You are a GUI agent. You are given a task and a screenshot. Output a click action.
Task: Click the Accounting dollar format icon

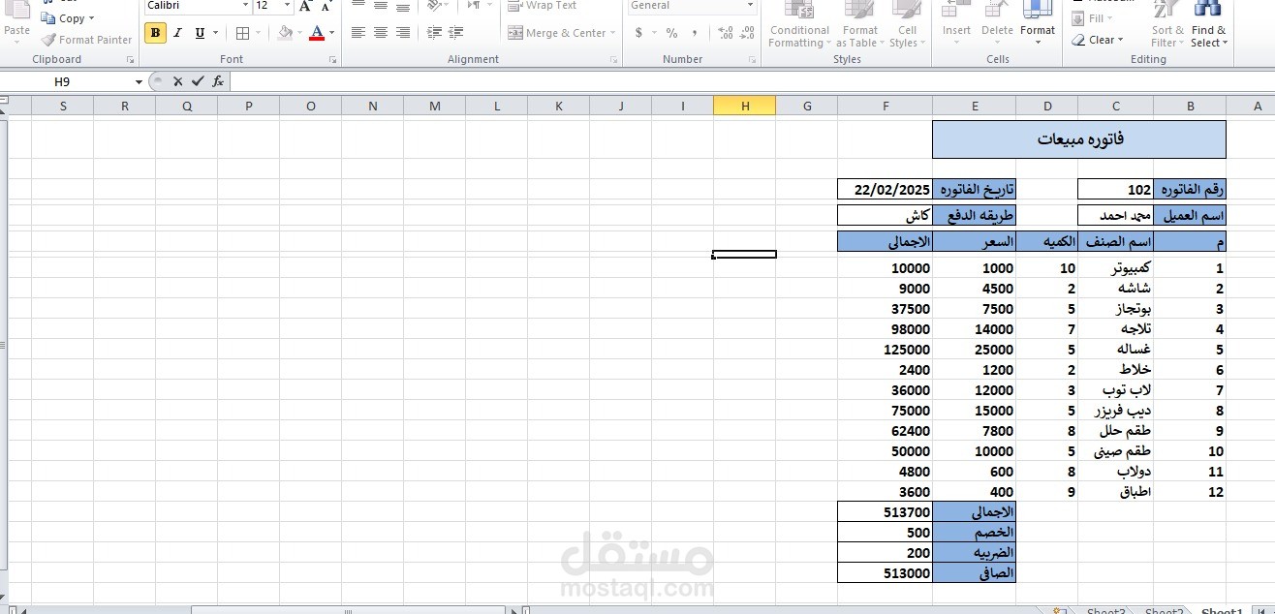point(638,33)
